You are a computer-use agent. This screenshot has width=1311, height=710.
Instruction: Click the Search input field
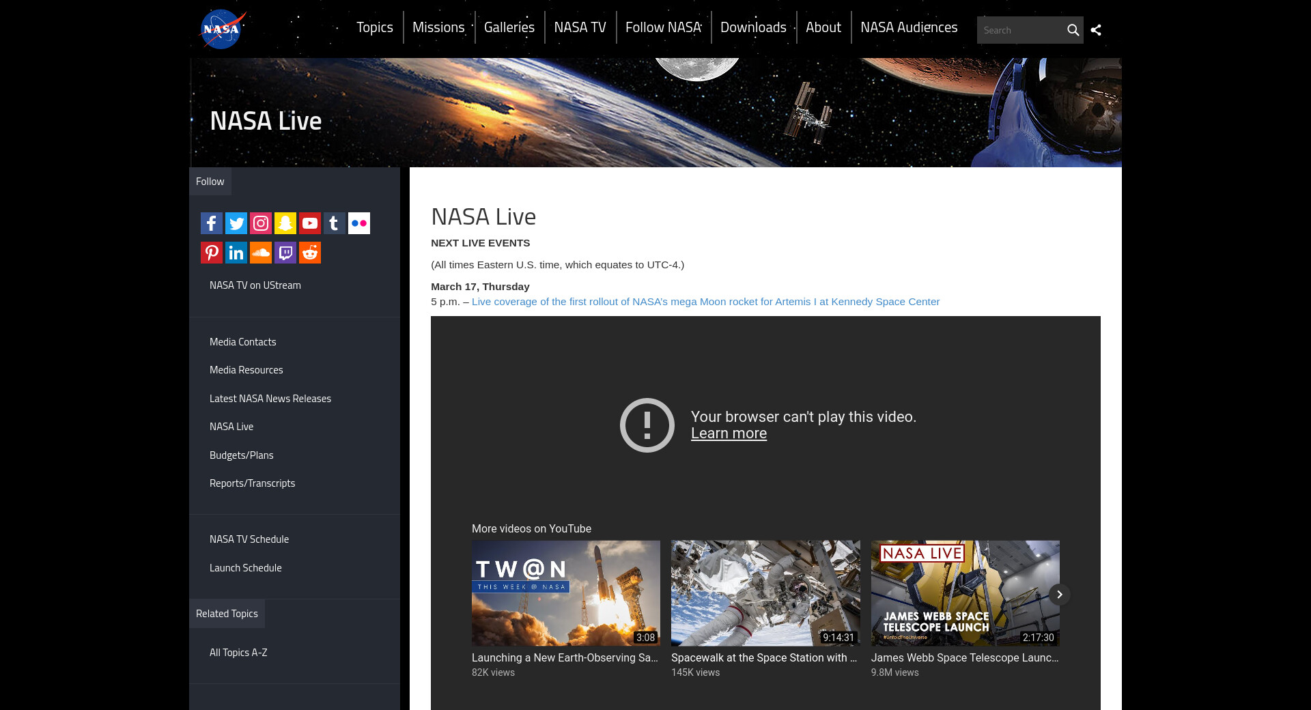click(x=1020, y=30)
